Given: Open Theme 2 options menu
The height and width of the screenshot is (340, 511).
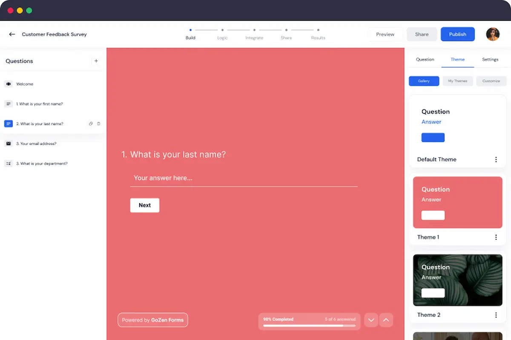Looking at the screenshot, I should point(496,315).
